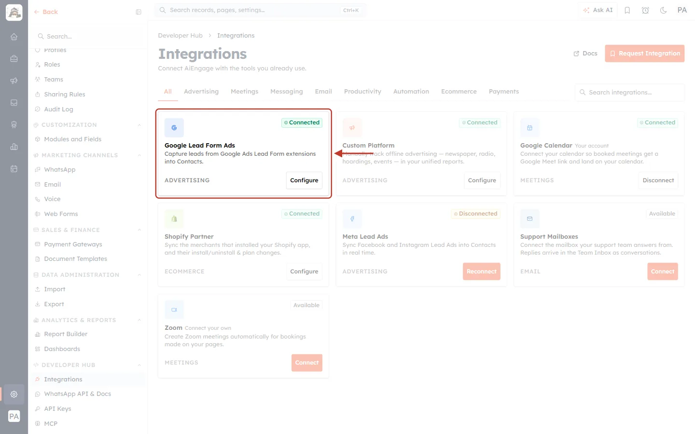Open WhatsApp API & Docs in sidebar
This screenshot has height=434, width=695.
[x=77, y=394]
